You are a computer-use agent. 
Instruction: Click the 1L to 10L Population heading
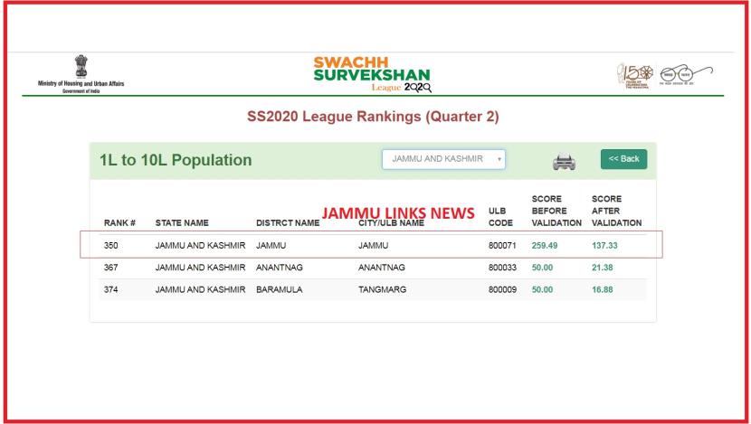point(176,160)
